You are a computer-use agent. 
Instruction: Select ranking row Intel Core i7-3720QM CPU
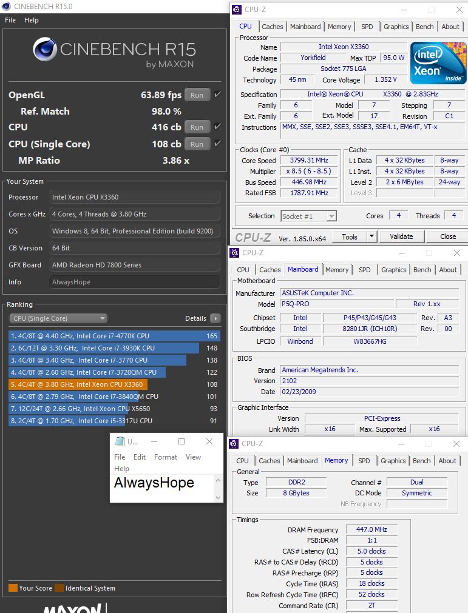pyautogui.click(x=114, y=372)
